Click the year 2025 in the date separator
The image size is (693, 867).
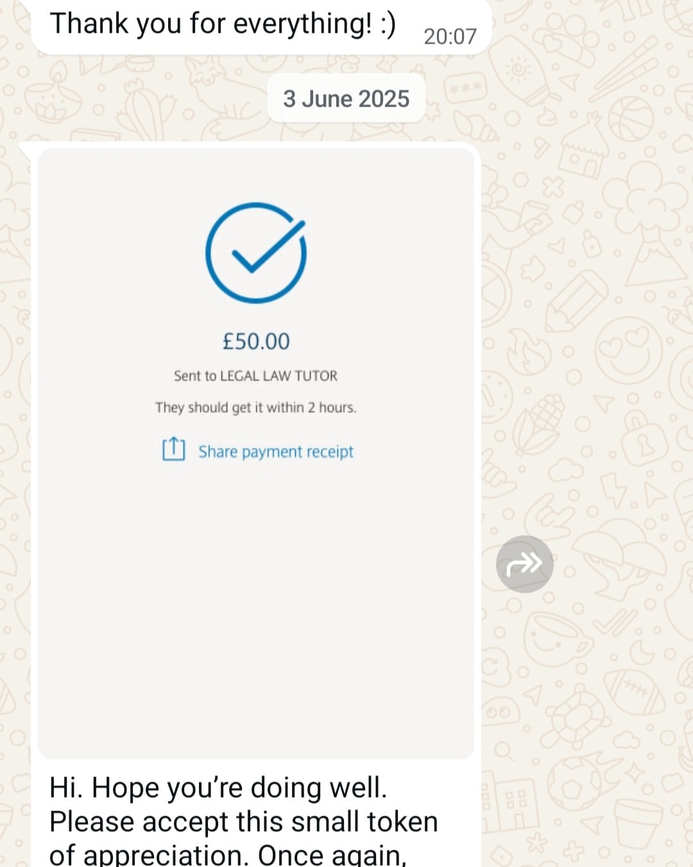384,98
